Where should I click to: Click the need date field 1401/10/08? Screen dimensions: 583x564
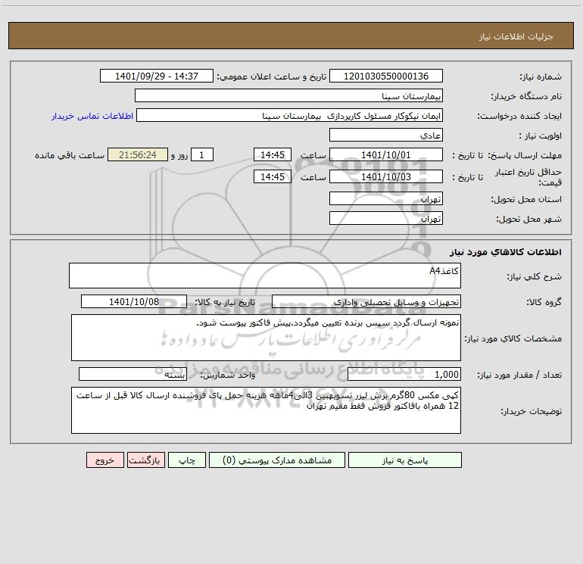pos(134,301)
